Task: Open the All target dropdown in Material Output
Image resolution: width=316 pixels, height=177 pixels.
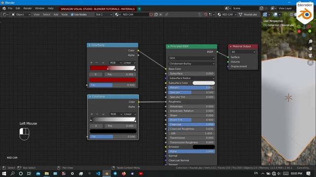Action: coord(243,52)
